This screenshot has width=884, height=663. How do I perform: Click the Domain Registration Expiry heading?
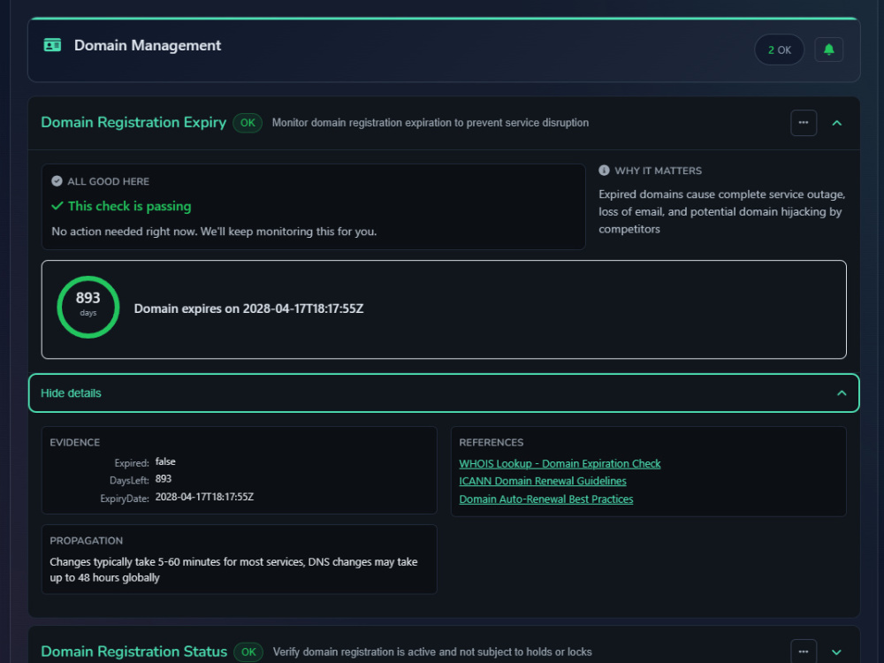point(133,122)
